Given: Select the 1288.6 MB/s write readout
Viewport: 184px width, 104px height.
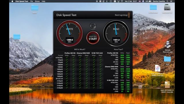Looking at the screenshot, I should [x=70, y=40].
